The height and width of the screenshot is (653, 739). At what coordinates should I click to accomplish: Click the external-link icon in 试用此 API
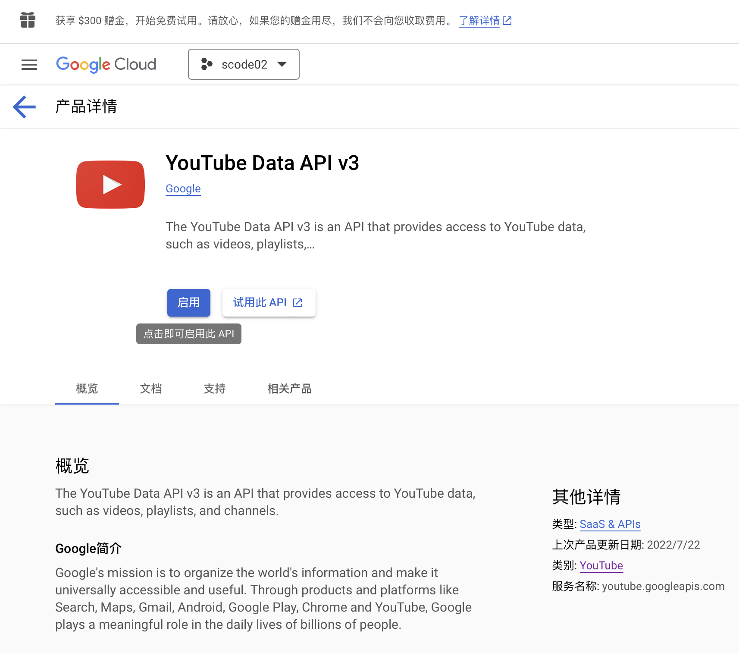[297, 303]
